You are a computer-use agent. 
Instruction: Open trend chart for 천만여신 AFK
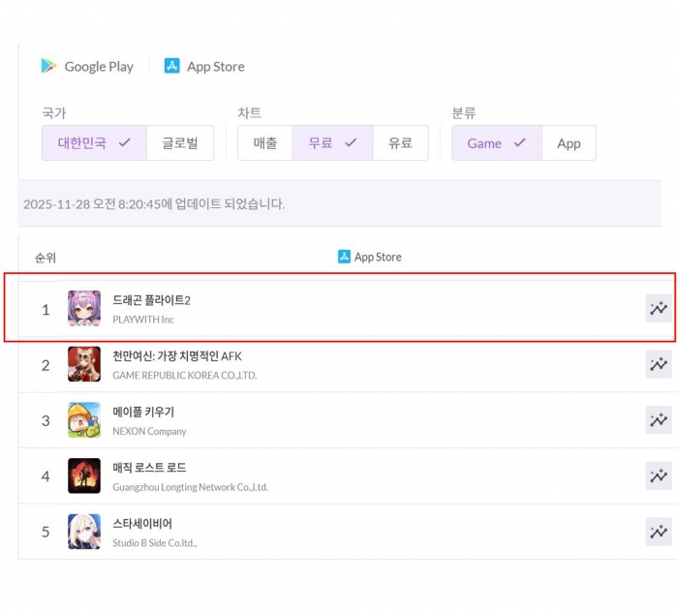pos(658,364)
